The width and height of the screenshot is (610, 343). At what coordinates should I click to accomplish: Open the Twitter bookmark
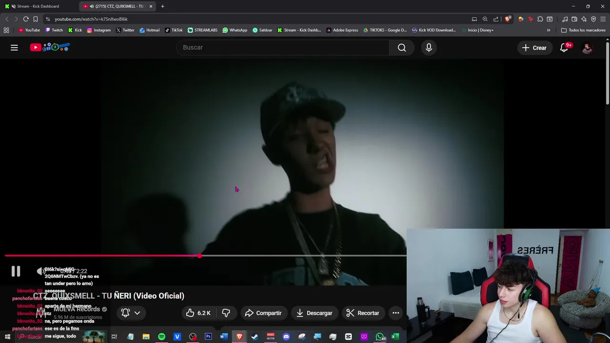(125, 30)
